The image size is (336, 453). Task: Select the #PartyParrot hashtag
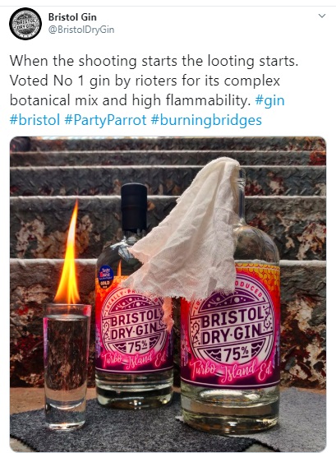tap(105, 120)
